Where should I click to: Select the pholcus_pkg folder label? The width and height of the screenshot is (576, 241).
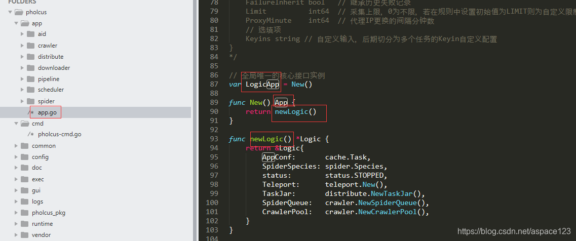49,213
